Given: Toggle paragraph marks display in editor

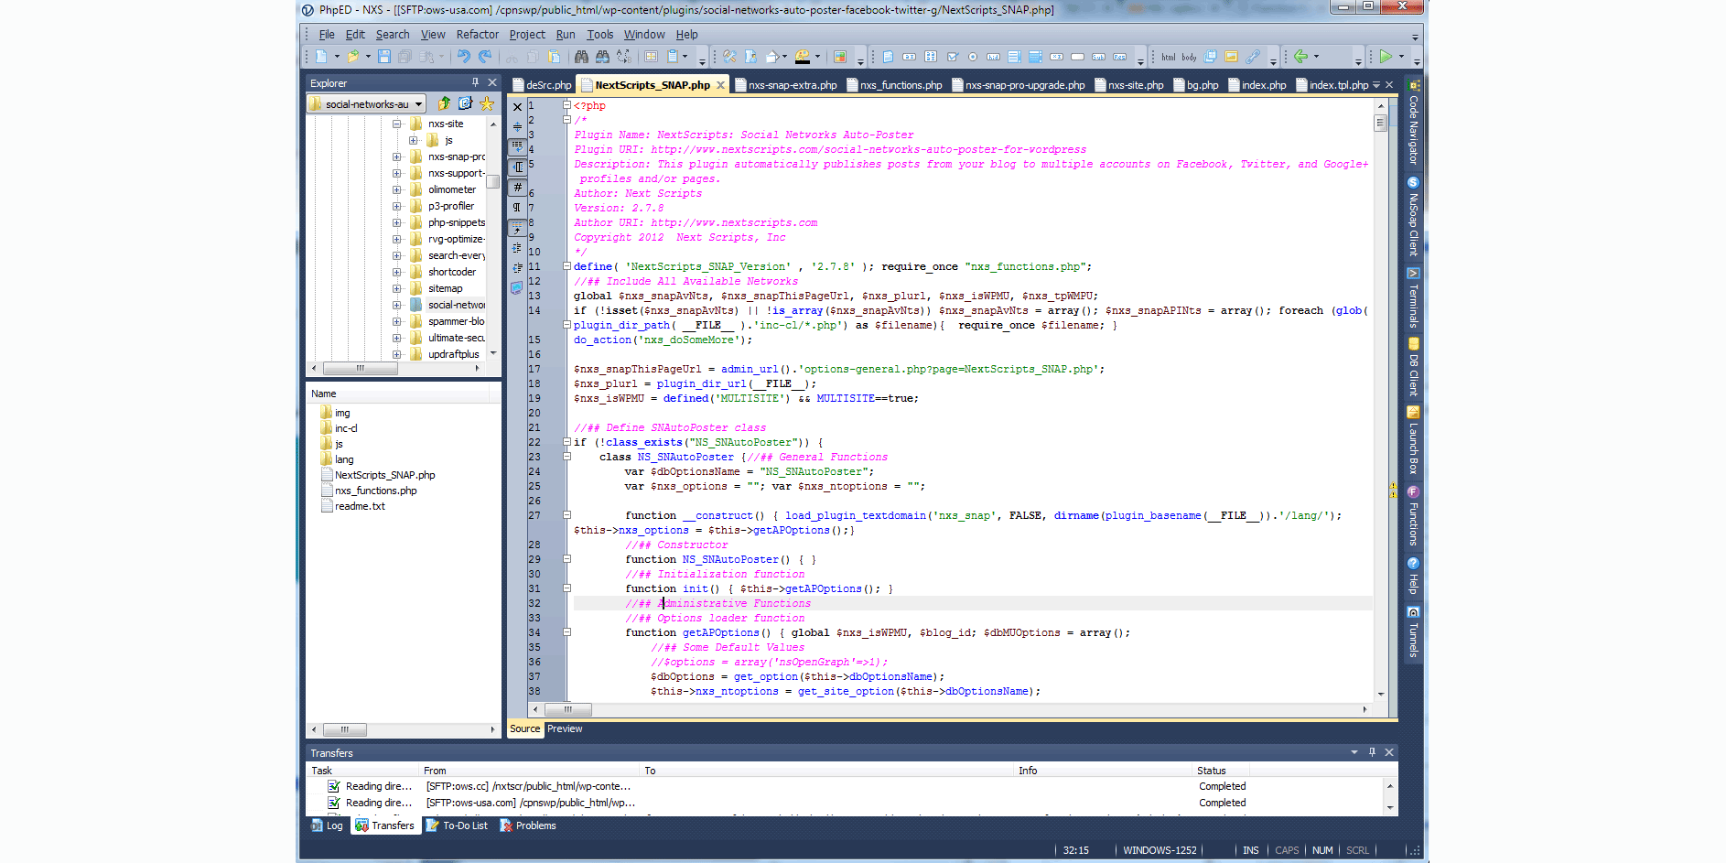Looking at the screenshot, I should point(517,207).
